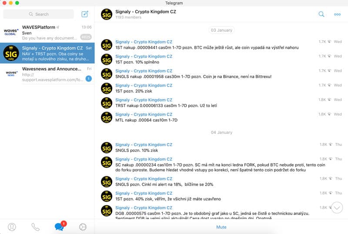Click the SIG avatar beside 1ST pozn. 10% splněno
Image resolution: width=348 pixels, height=234 pixels.
[107, 60]
